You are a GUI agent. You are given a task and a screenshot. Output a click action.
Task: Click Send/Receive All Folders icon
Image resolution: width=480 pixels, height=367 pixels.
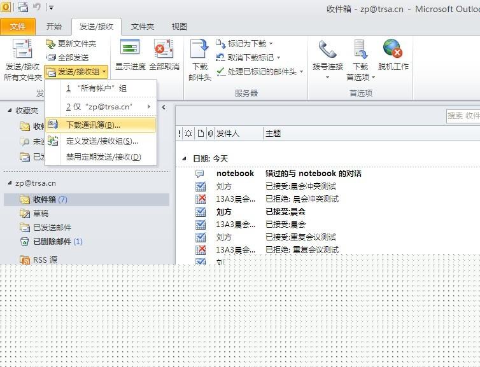pyautogui.click(x=22, y=49)
